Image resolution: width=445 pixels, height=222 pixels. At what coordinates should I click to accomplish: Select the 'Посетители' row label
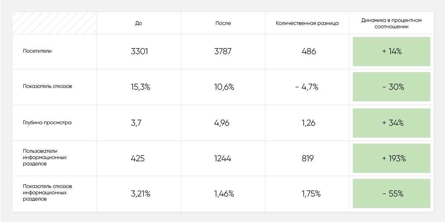[37, 51]
